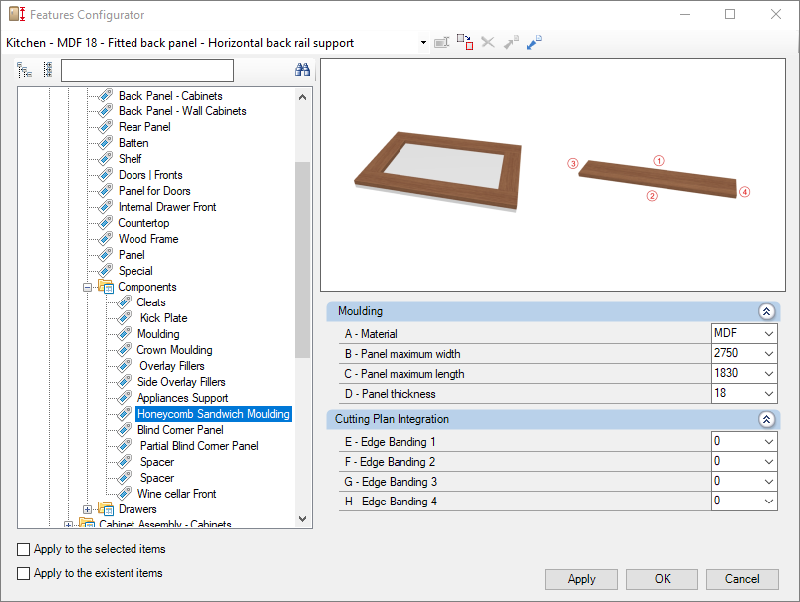Viewport: 800px width, 602px height.
Task: Click the tag icon beside Rear Panel
Action: 105,127
